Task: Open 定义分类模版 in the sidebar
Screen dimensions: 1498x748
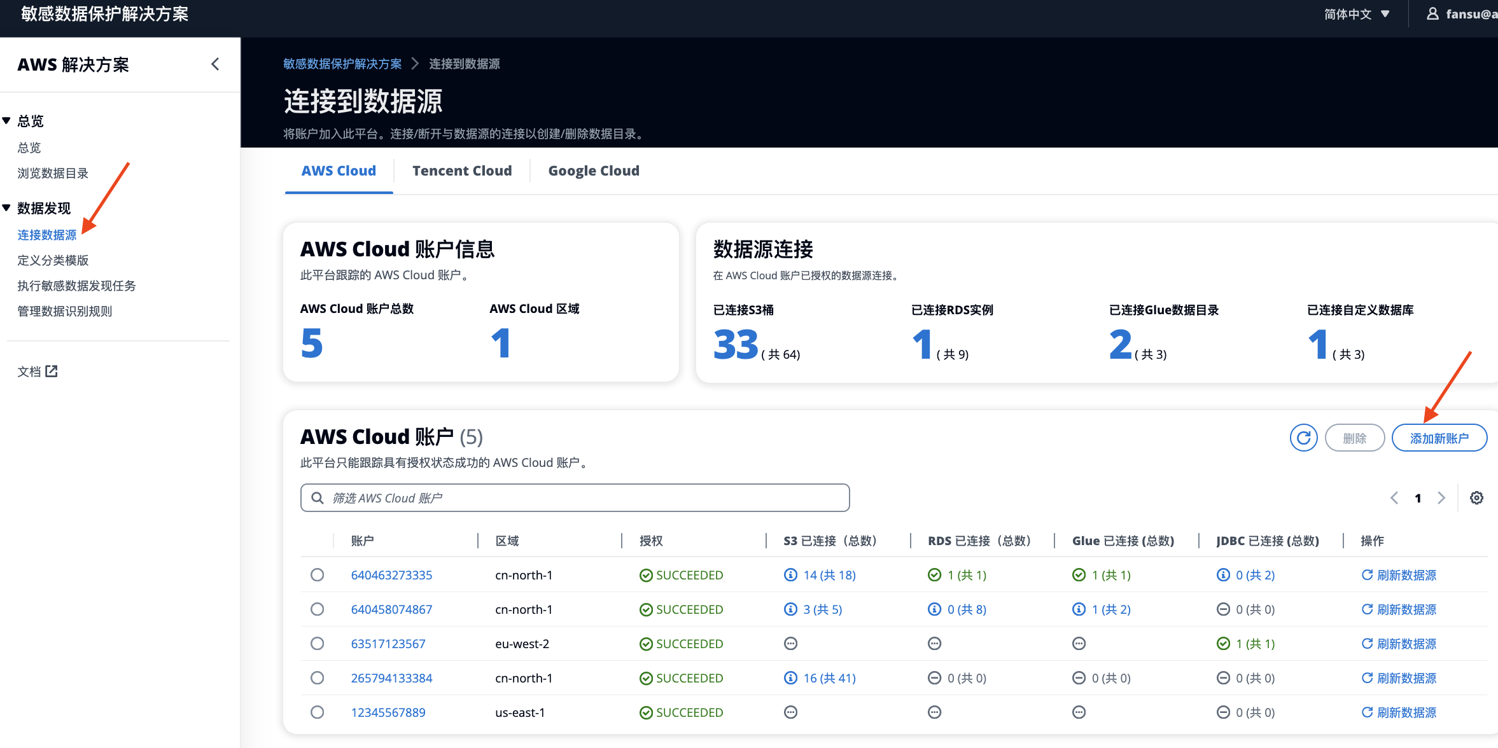Action: click(x=53, y=260)
